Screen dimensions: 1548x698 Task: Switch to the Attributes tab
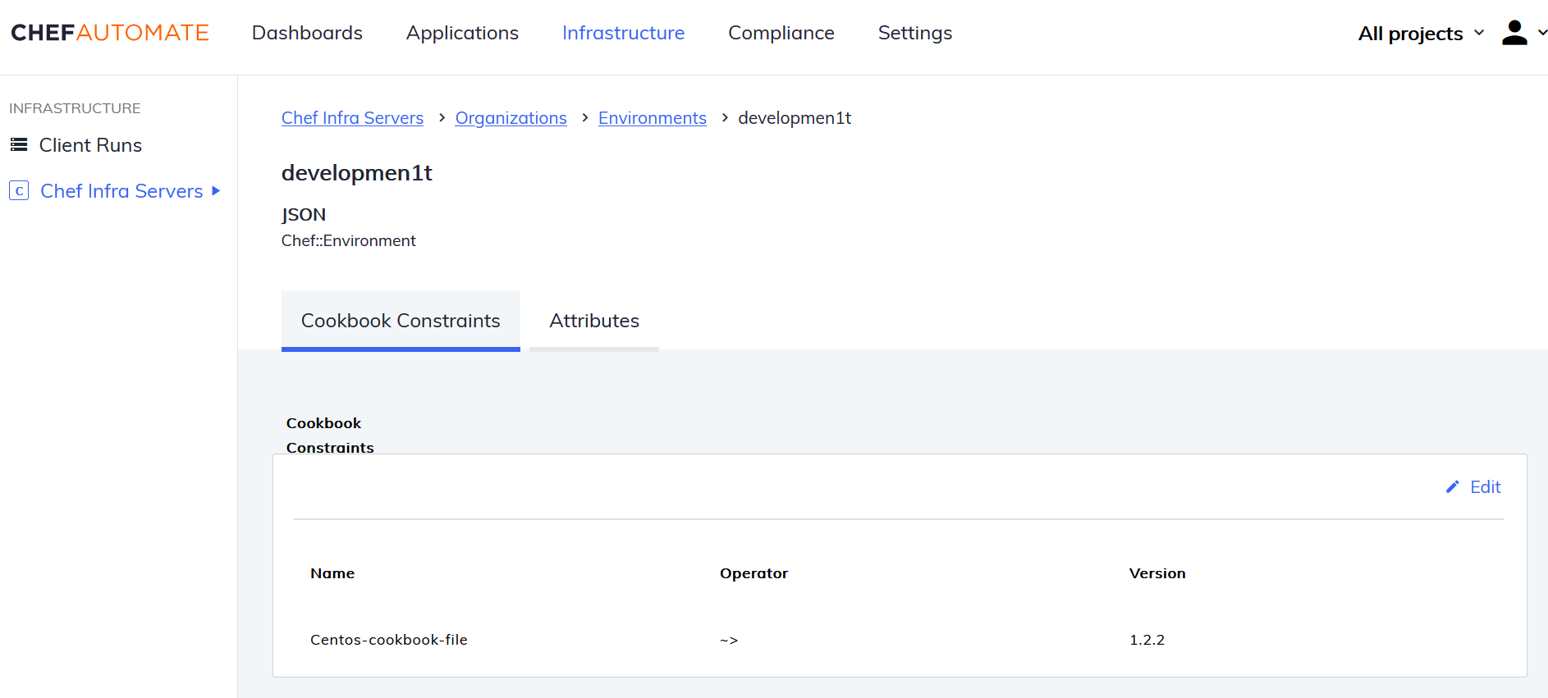593,321
